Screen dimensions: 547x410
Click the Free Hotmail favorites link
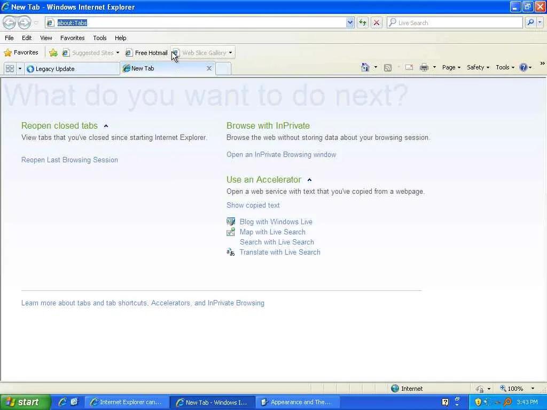point(146,53)
